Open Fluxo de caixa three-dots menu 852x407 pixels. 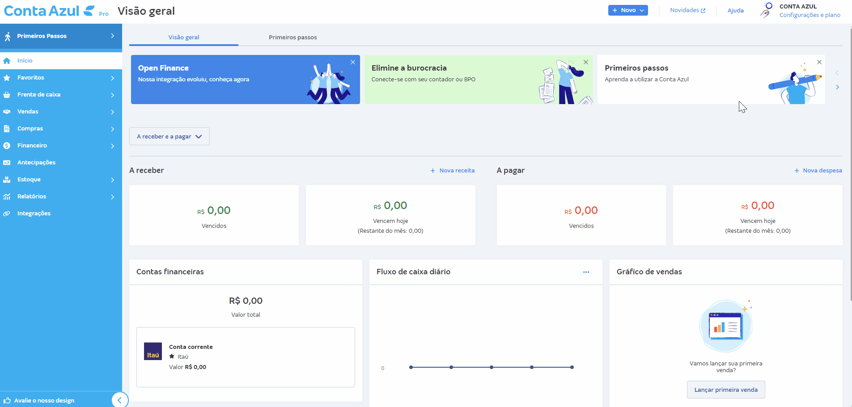click(x=586, y=272)
